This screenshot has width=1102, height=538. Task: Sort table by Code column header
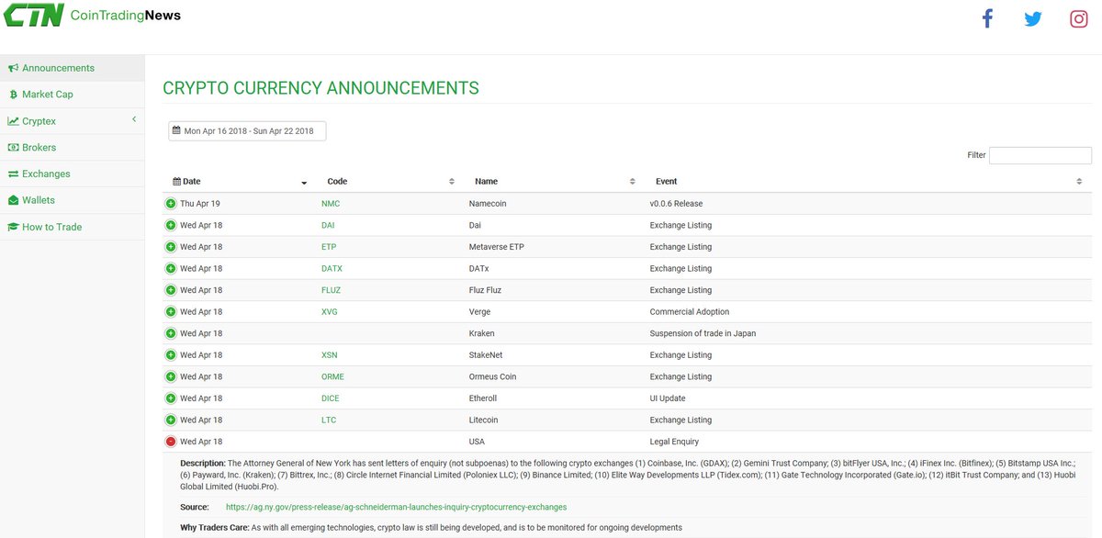pyautogui.click(x=389, y=181)
